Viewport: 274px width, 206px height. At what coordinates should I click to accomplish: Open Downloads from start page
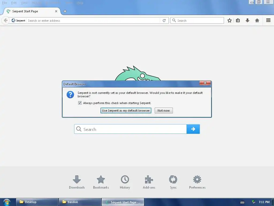[x=77, y=182]
